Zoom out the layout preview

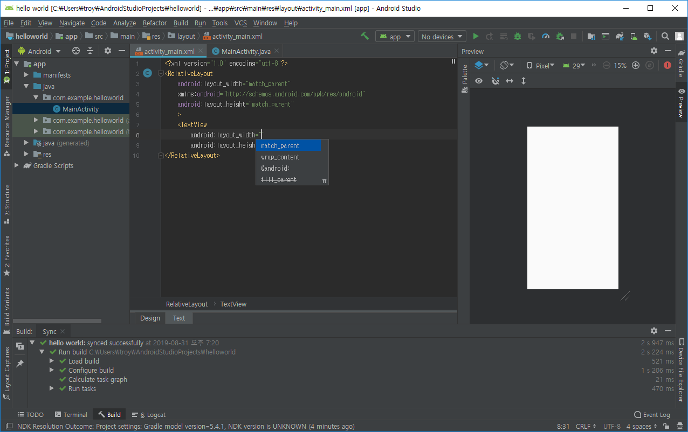pyautogui.click(x=607, y=65)
